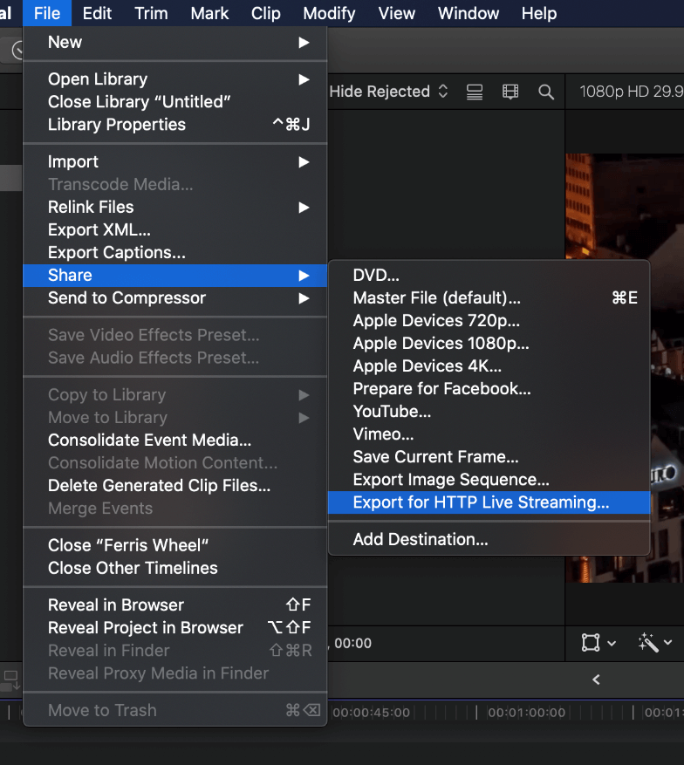Image resolution: width=684 pixels, height=765 pixels.
Task: Expand the New submenu
Action: (174, 43)
